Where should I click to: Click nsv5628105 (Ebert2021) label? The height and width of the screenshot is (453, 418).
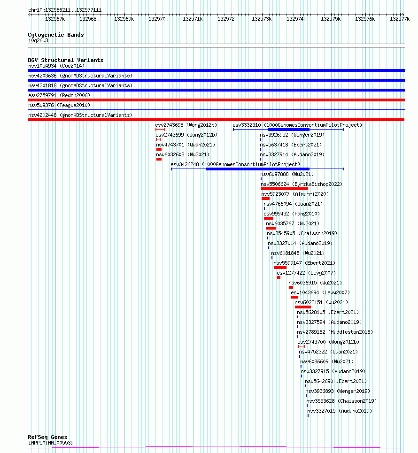328,312
